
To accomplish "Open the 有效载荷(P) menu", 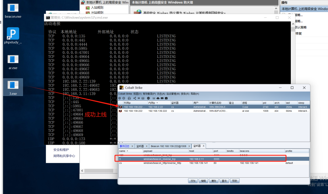I will pyautogui.click(x=149, y=94).
